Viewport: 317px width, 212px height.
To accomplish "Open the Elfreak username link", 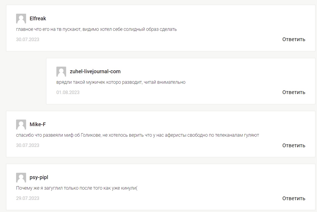I will [38, 18].
